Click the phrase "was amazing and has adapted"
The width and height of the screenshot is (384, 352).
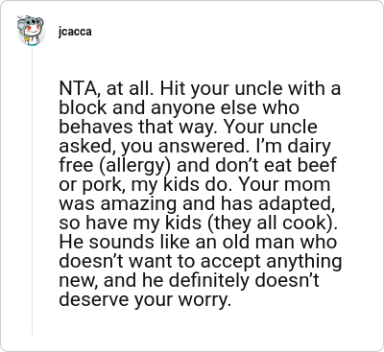[197, 204]
